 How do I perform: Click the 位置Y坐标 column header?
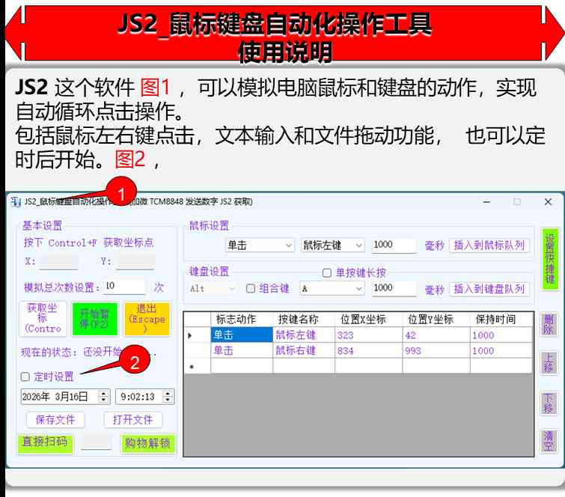click(436, 320)
